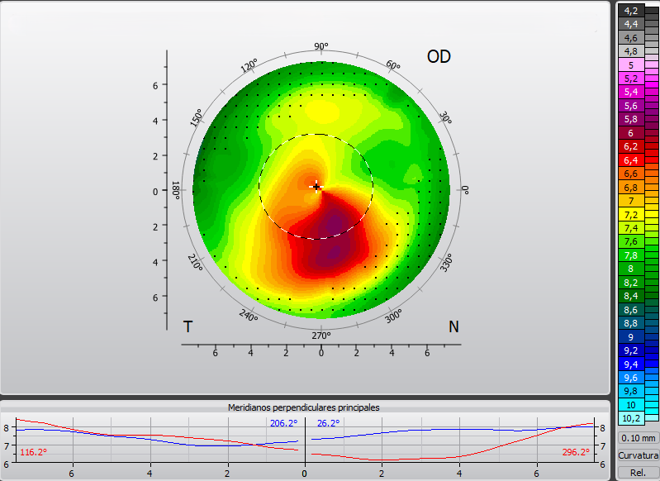Select the 10 scale swatch
This screenshot has height=481, width=660.
631,405
